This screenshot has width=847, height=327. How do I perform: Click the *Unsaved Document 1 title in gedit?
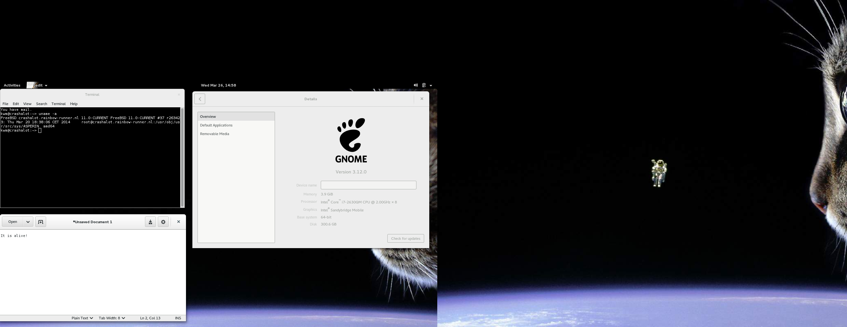[93, 222]
